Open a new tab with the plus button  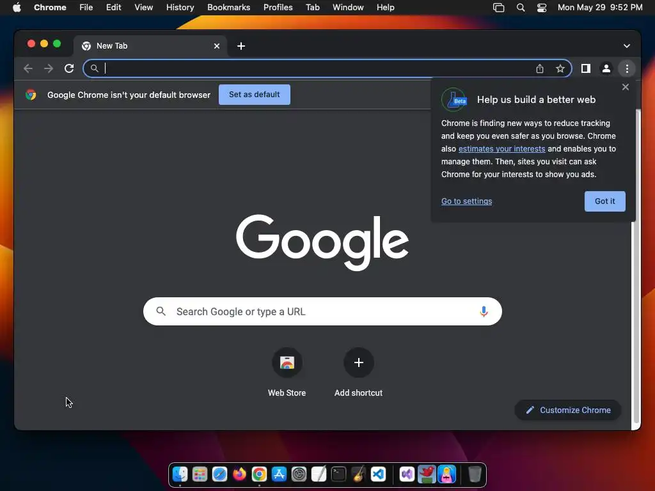click(x=241, y=46)
